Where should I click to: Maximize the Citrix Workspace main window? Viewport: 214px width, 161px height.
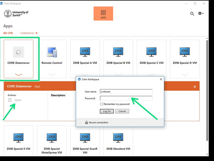195,3
